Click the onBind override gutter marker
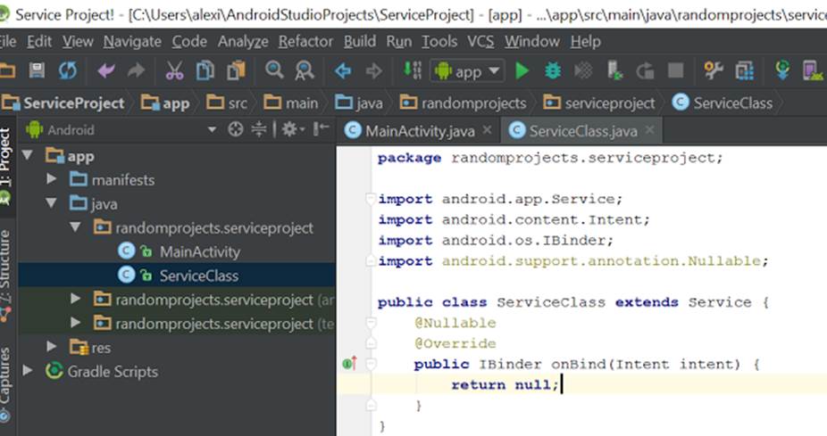 [350, 364]
